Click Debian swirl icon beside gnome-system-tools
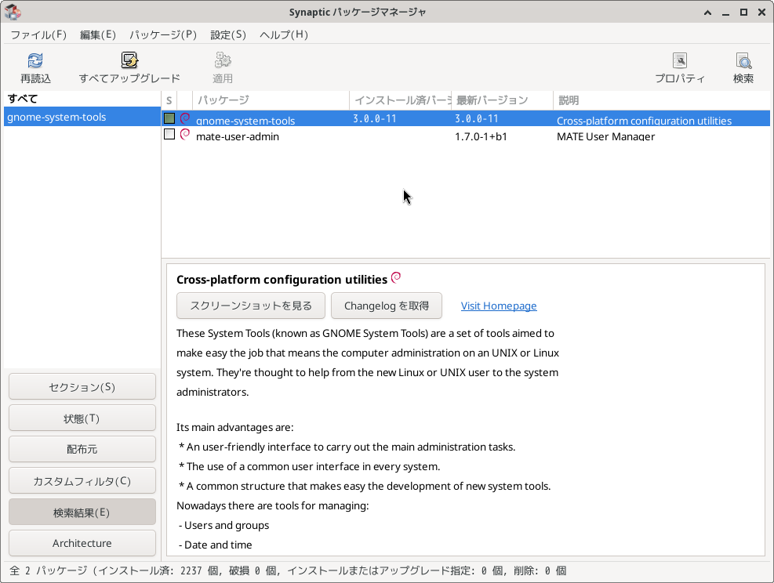Image resolution: width=774 pixels, height=583 pixels. click(x=185, y=118)
